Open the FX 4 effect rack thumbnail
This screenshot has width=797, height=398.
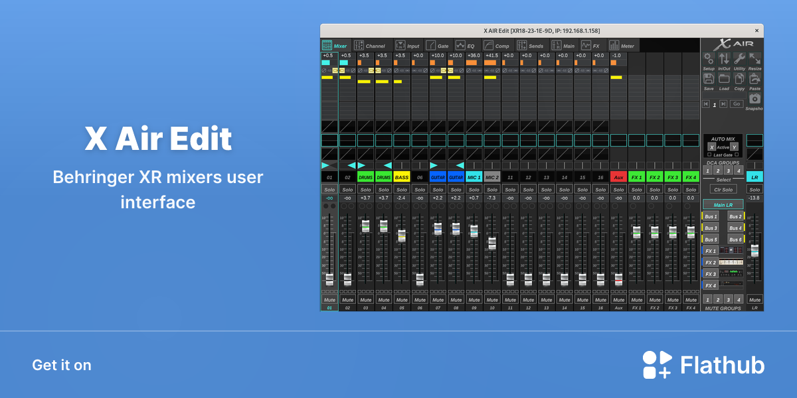[x=732, y=285]
